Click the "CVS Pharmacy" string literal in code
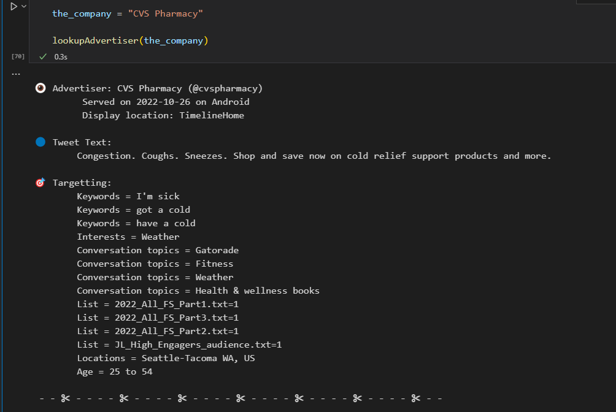Viewport: 616px width, 412px height. 166,13
